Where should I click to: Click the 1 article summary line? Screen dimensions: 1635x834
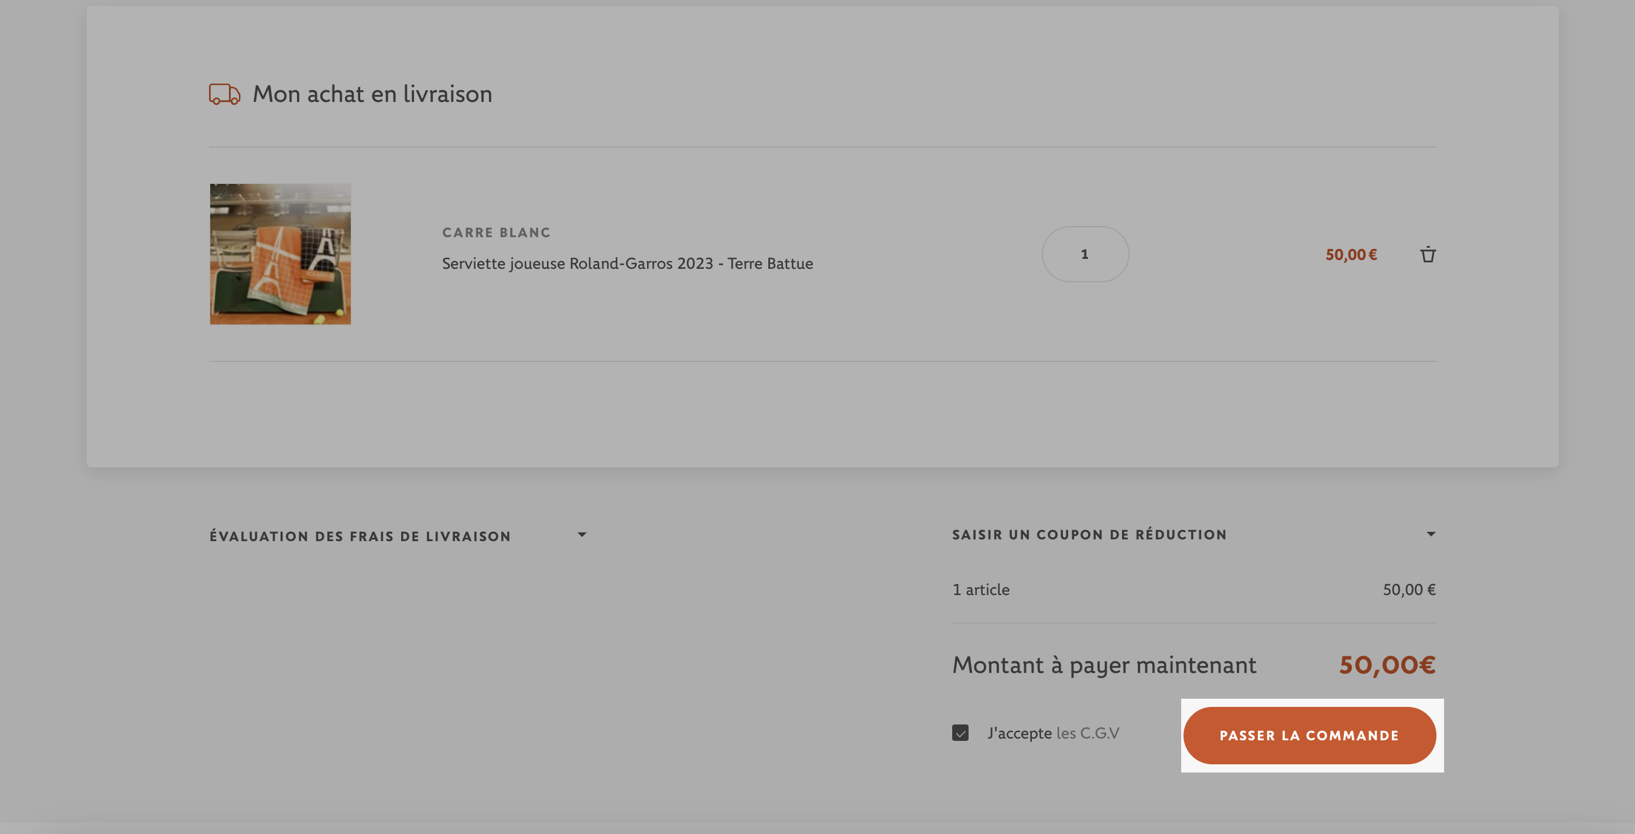tap(981, 590)
